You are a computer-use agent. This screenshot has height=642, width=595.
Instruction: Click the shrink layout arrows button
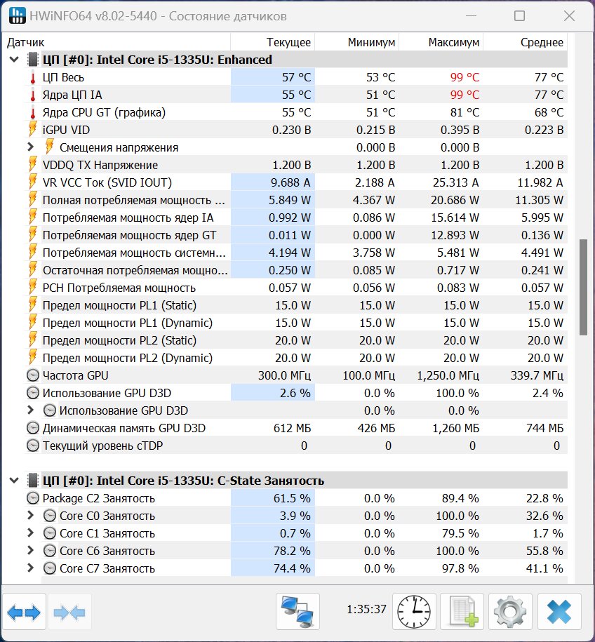69,612
